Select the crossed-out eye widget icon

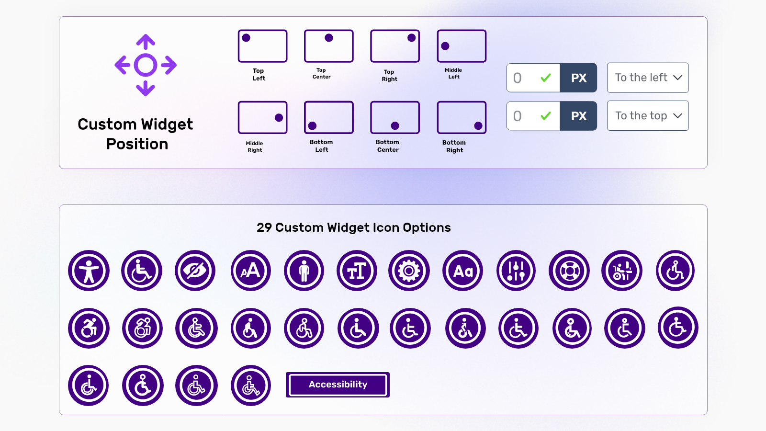(195, 271)
